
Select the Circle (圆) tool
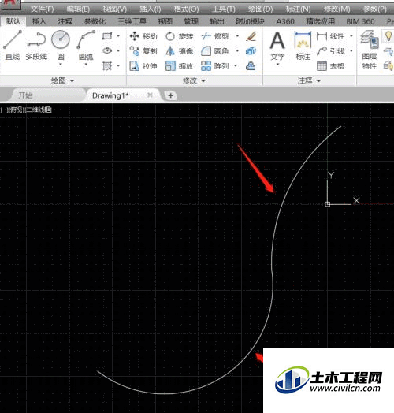point(61,44)
